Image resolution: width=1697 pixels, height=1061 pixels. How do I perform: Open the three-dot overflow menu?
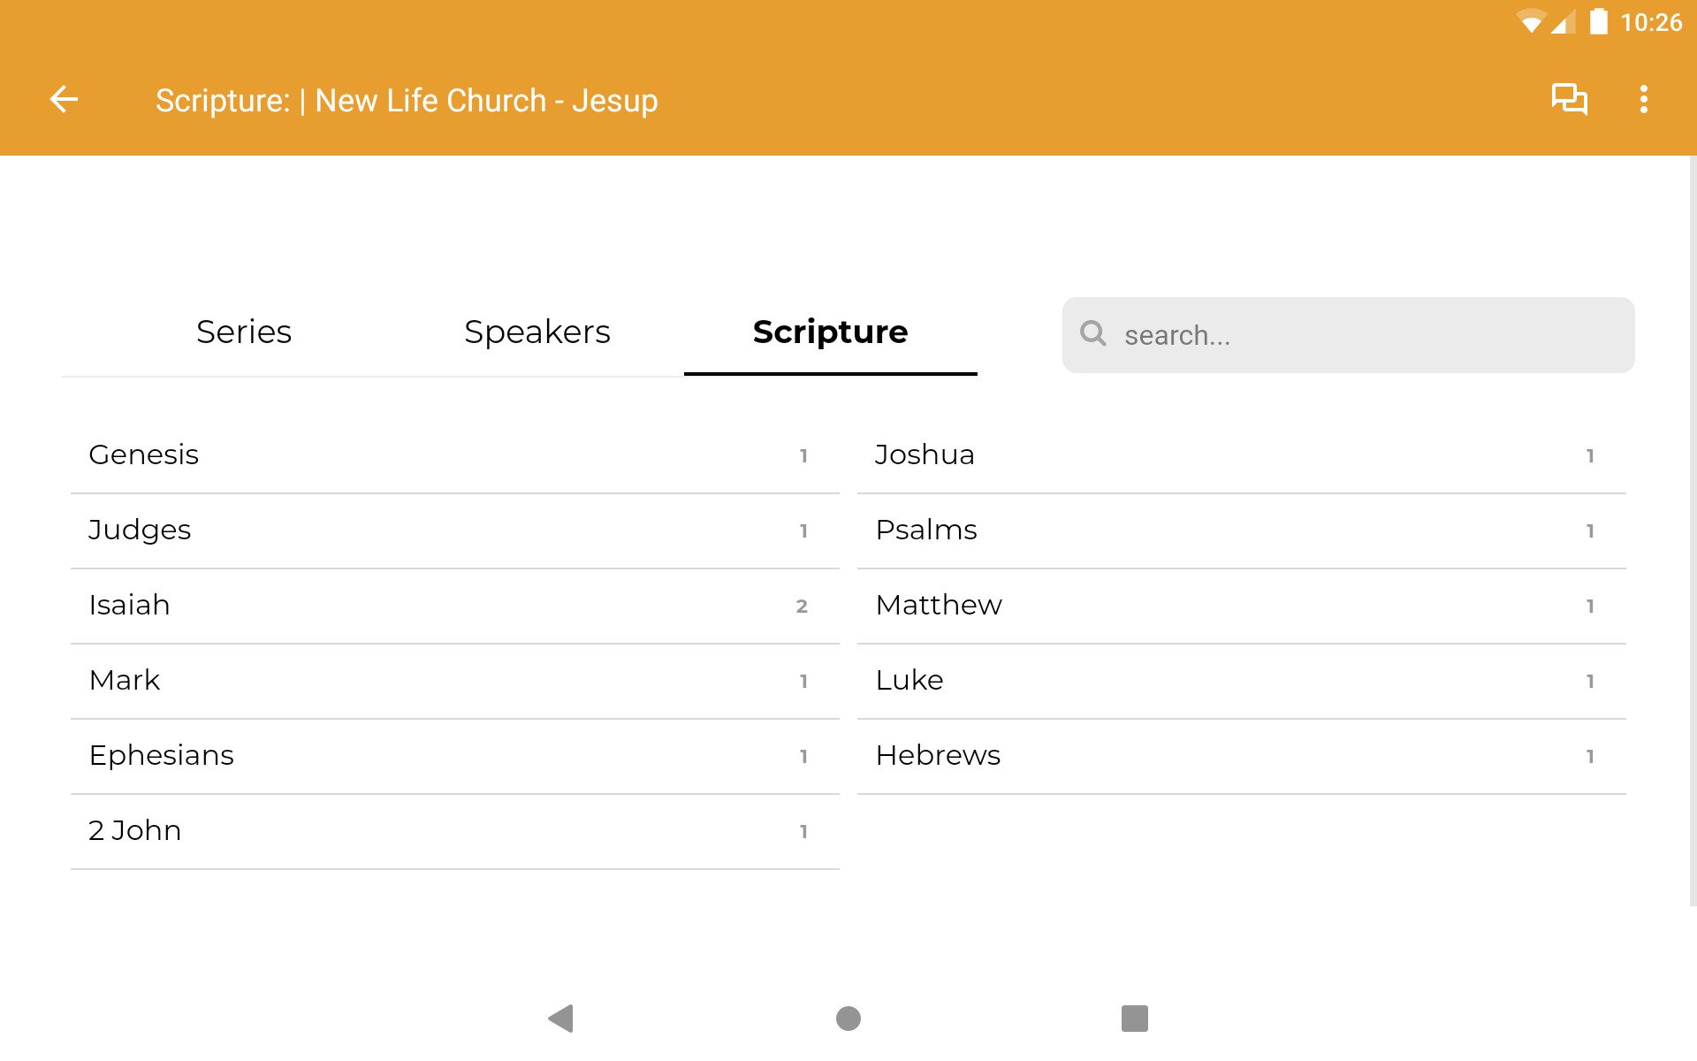1643,99
